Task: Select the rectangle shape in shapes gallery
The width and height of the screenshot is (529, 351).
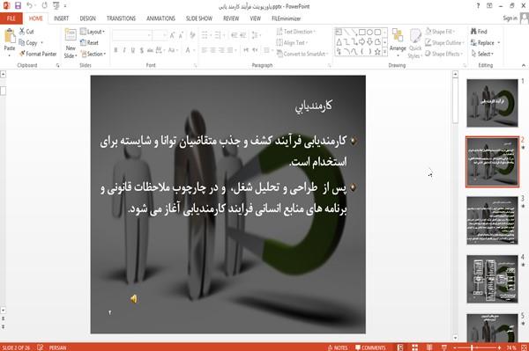Action: point(362,33)
